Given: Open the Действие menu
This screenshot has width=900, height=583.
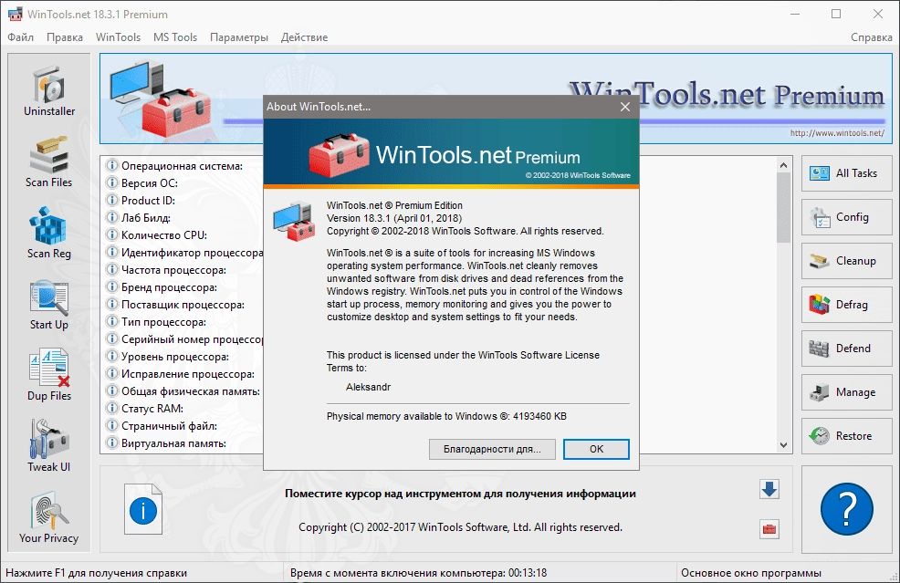Looking at the screenshot, I should (304, 37).
